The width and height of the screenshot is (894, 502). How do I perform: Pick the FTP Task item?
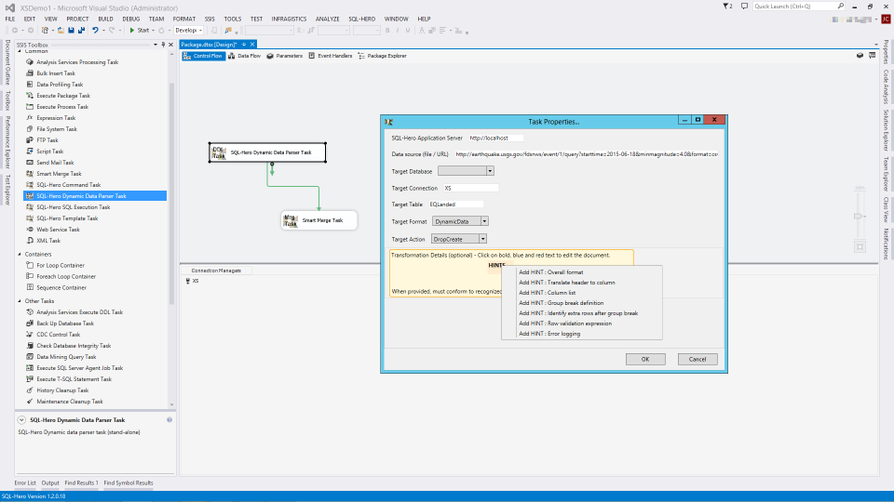click(47, 140)
